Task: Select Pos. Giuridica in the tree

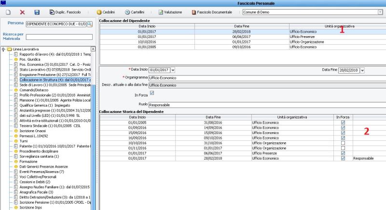Action: point(29,59)
